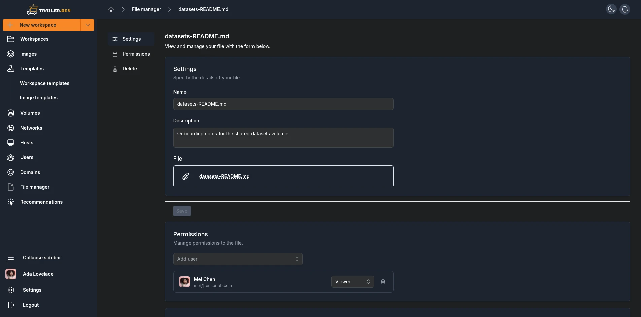
Task: Change Mei Chen's Viewer role dropdown
Action: (x=352, y=282)
